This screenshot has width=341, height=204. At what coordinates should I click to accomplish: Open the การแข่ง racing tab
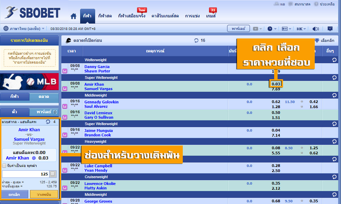point(192,16)
